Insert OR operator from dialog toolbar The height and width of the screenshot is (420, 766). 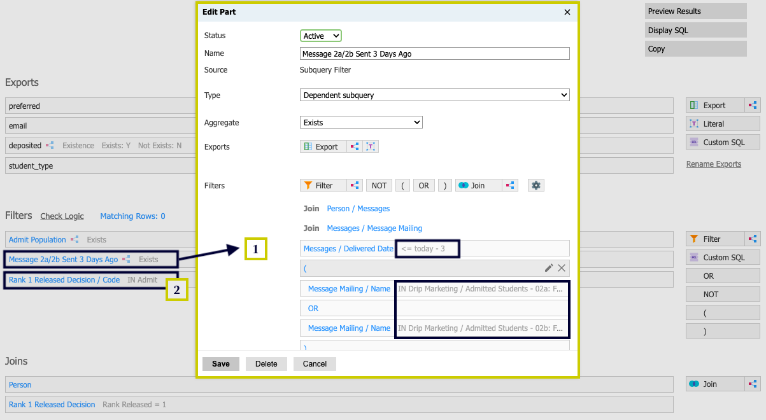pos(423,185)
